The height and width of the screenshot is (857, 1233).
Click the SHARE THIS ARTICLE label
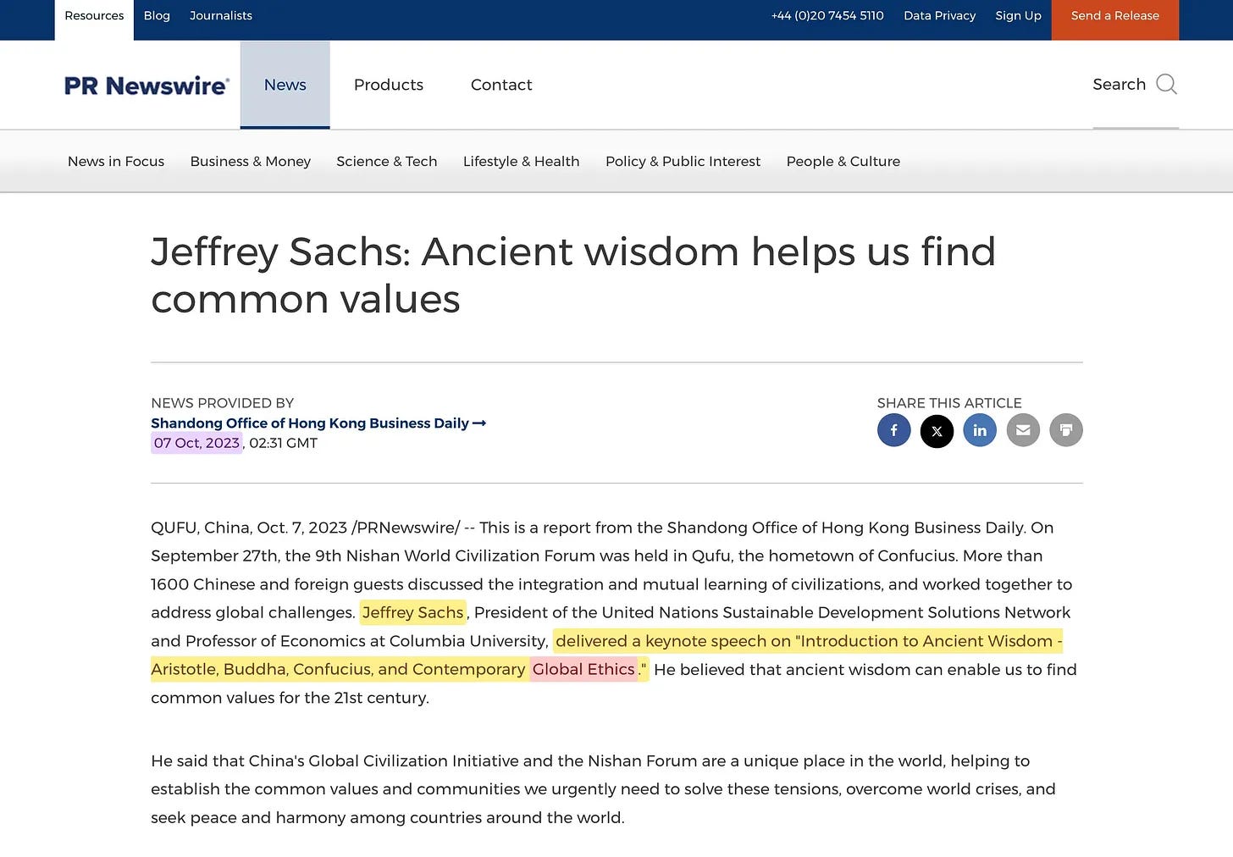click(949, 403)
